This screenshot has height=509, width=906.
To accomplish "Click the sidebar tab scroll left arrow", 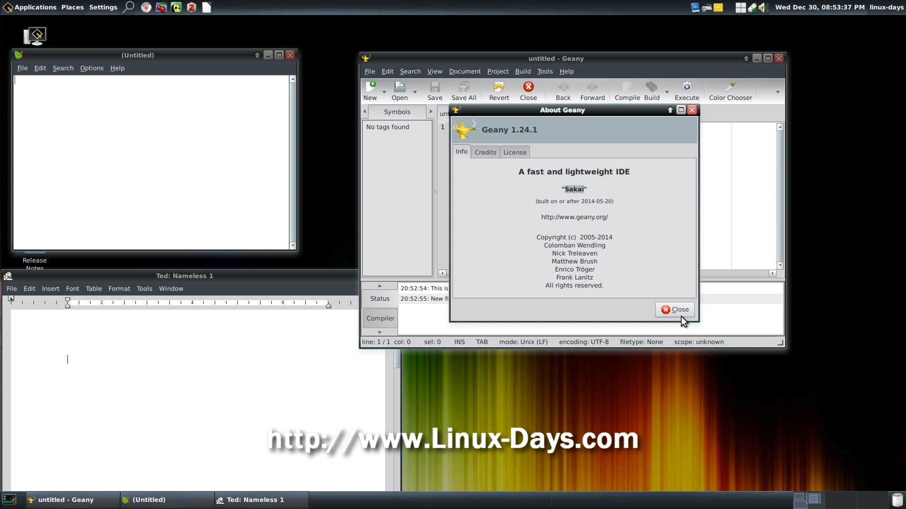I will pyautogui.click(x=364, y=112).
